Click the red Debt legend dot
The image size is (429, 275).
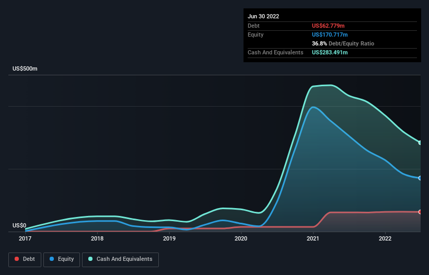tap(17, 259)
